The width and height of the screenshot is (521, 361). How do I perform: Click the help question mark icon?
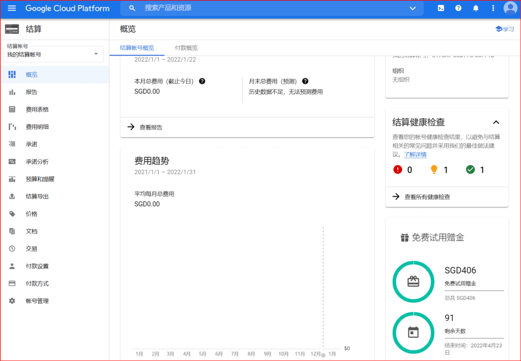tap(458, 8)
